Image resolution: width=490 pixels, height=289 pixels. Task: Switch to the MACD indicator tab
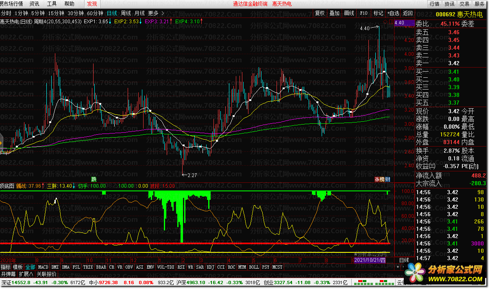point(43,267)
